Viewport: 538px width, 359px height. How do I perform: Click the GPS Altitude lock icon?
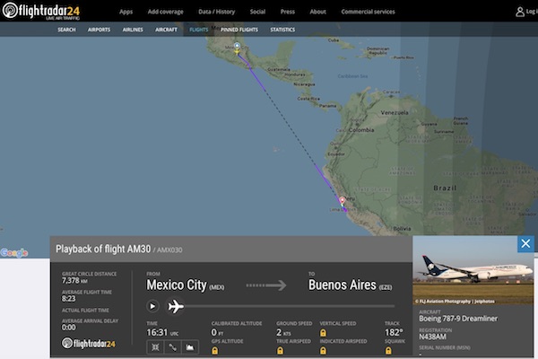(x=214, y=350)
